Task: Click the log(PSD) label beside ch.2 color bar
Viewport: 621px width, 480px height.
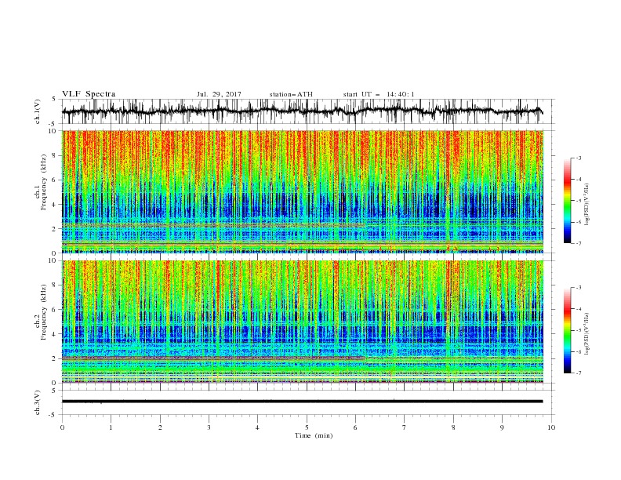Action: coord(587,333)
